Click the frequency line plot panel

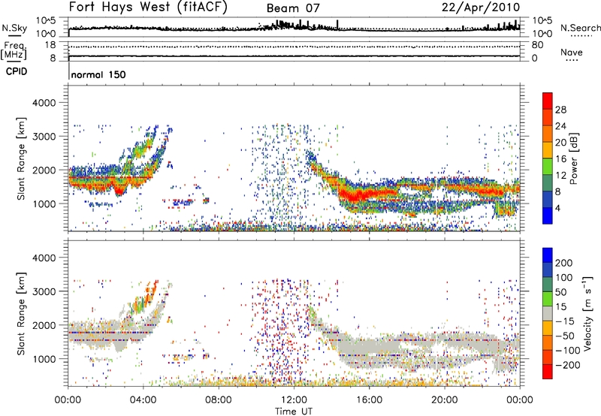click(x=294, y=51)
